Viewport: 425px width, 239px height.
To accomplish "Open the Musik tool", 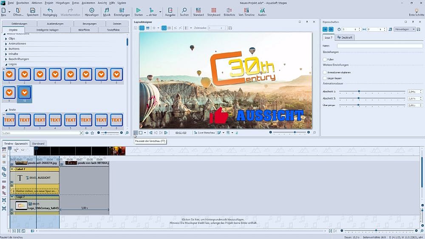I will pos(107,10).
